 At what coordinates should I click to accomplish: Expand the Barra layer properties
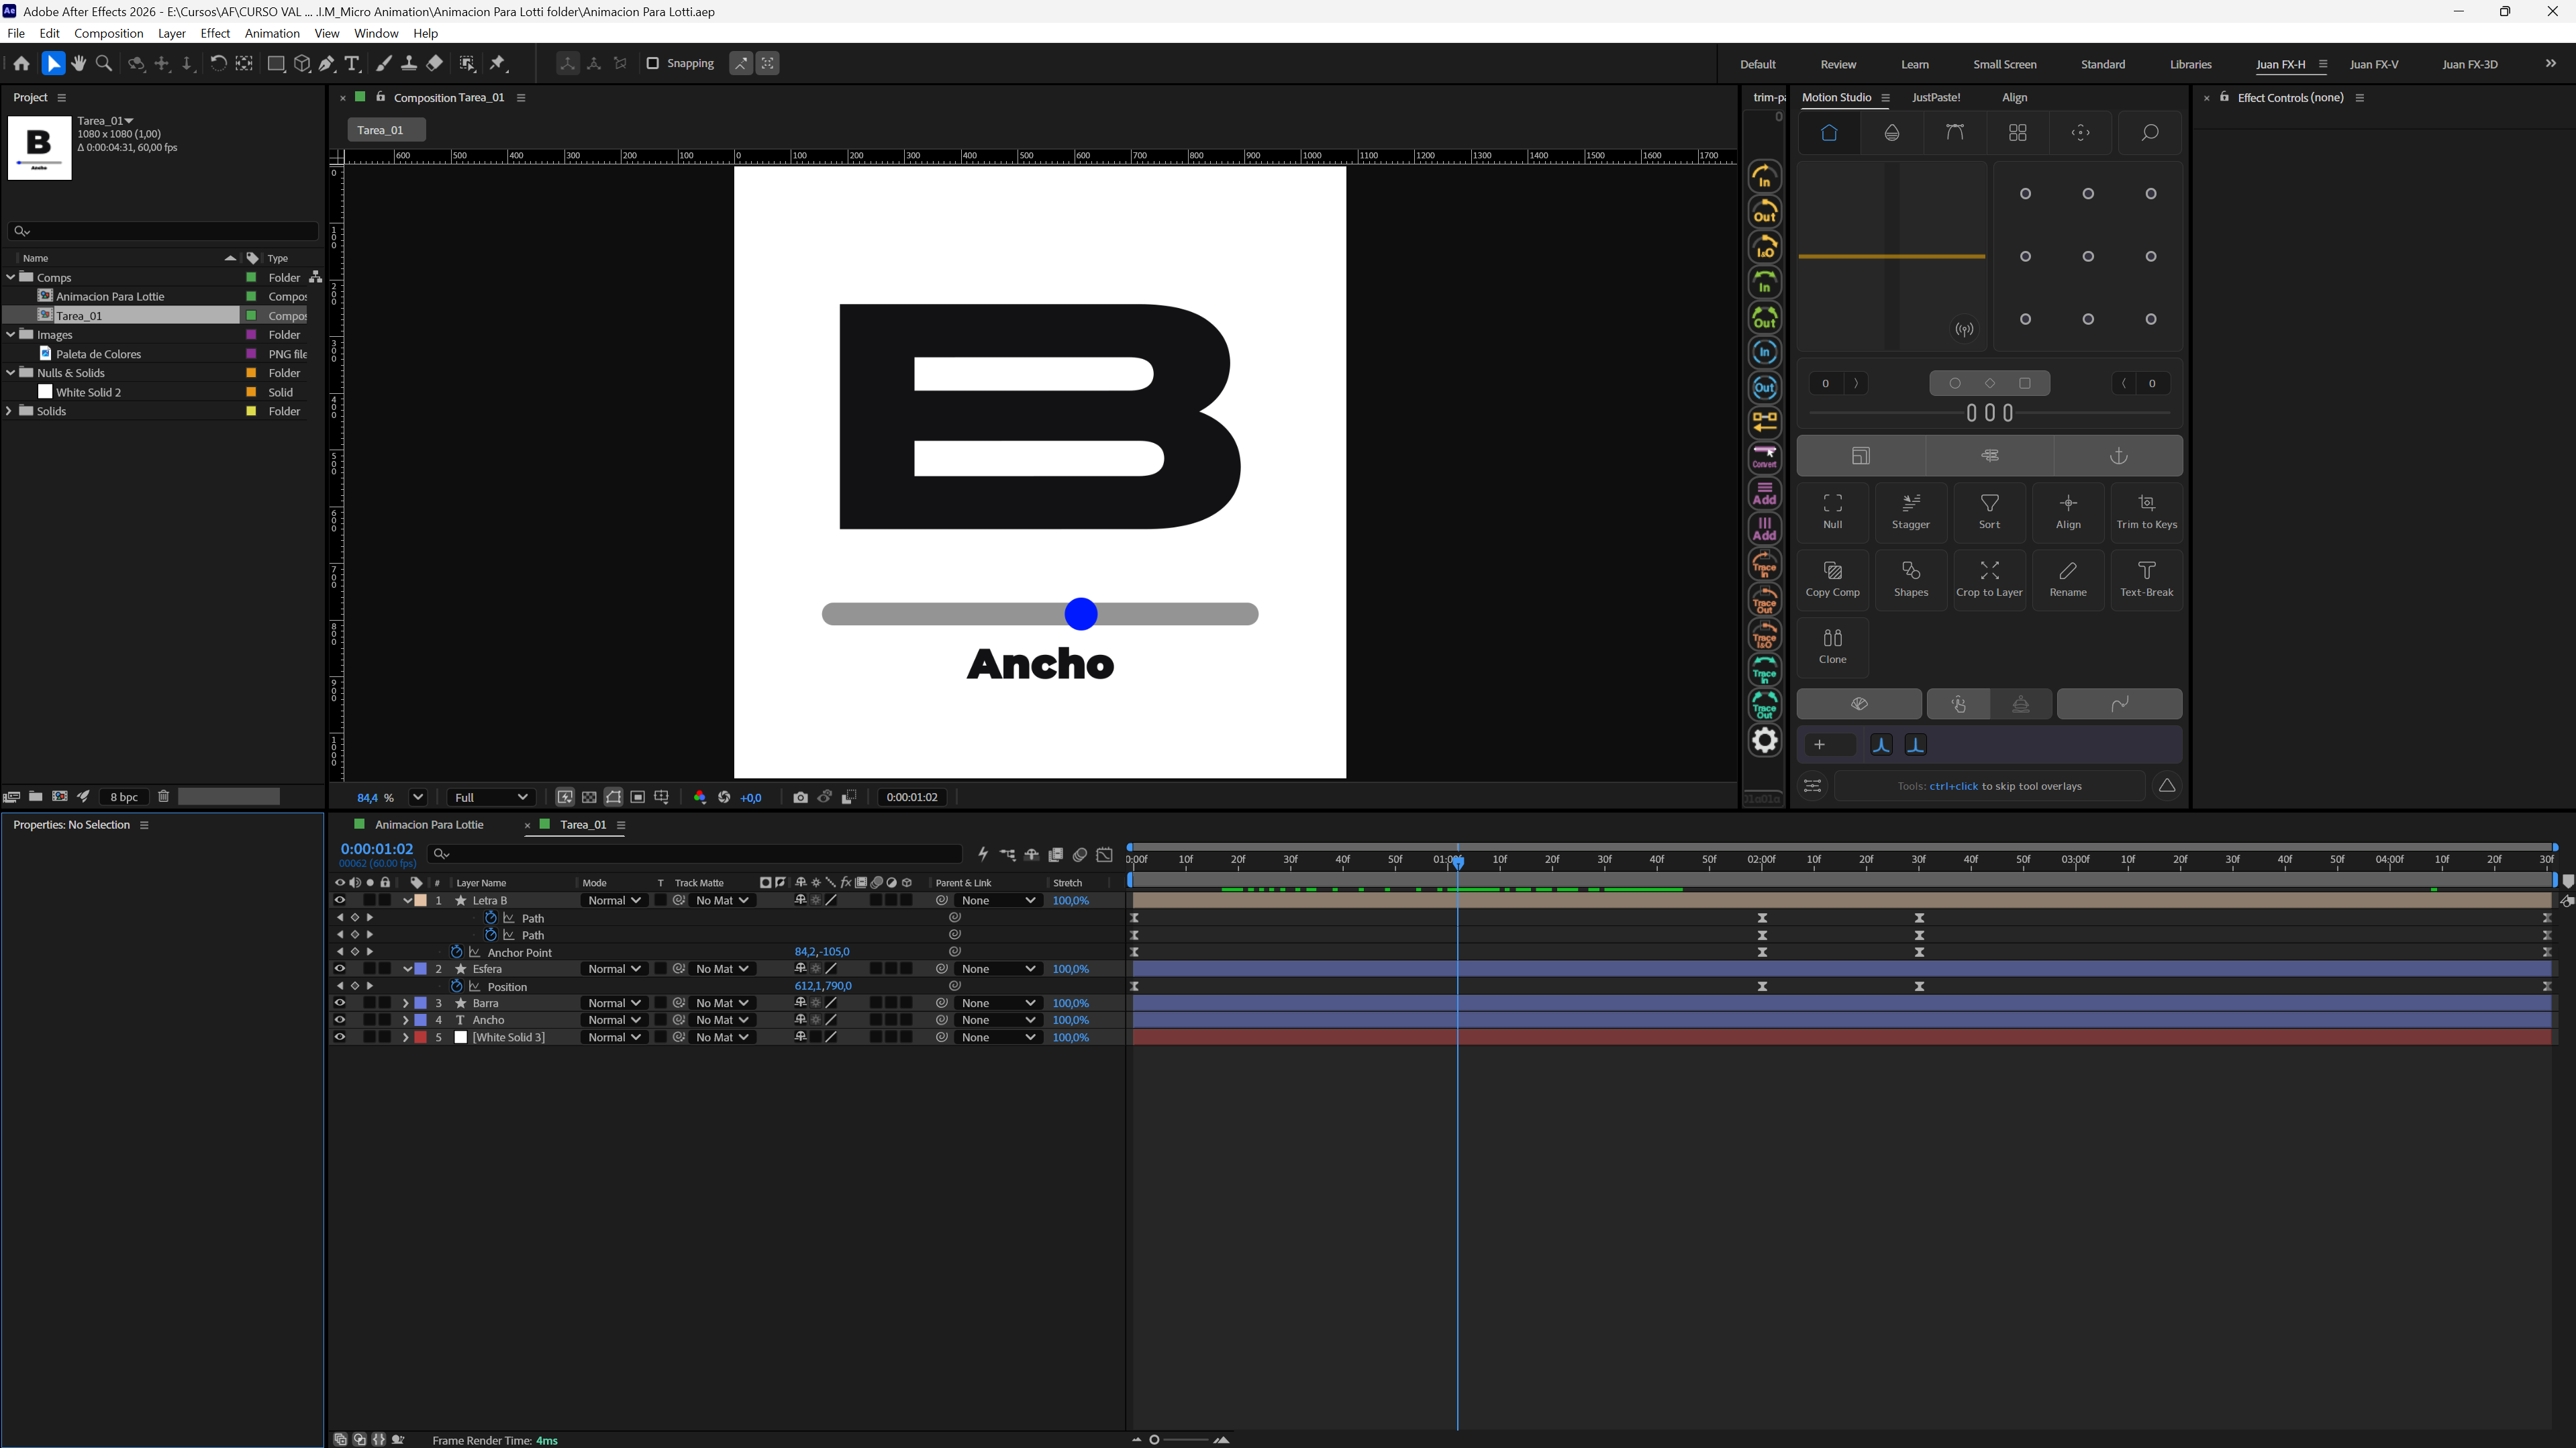(x=405, y=1003)
